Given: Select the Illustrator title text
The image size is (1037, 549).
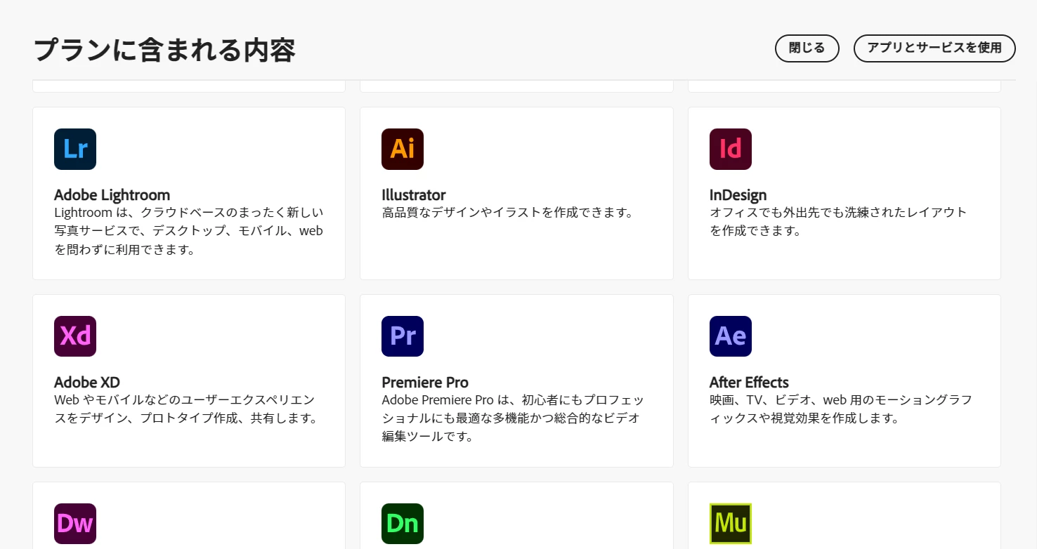Looking at the screenshot, I should point(414,195).
